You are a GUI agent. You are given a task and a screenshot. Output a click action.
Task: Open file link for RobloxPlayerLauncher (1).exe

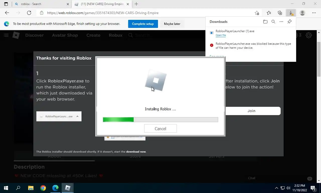tap(221, 35)
